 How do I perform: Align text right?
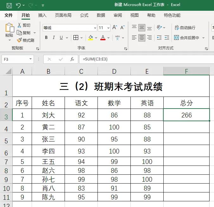pyautogui.click(x=149, y=38)
